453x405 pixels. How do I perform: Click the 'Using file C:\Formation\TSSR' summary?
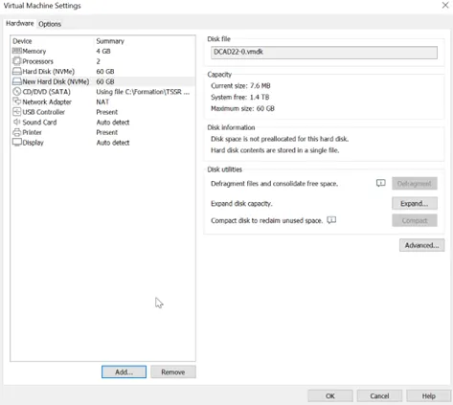[143, 92]
